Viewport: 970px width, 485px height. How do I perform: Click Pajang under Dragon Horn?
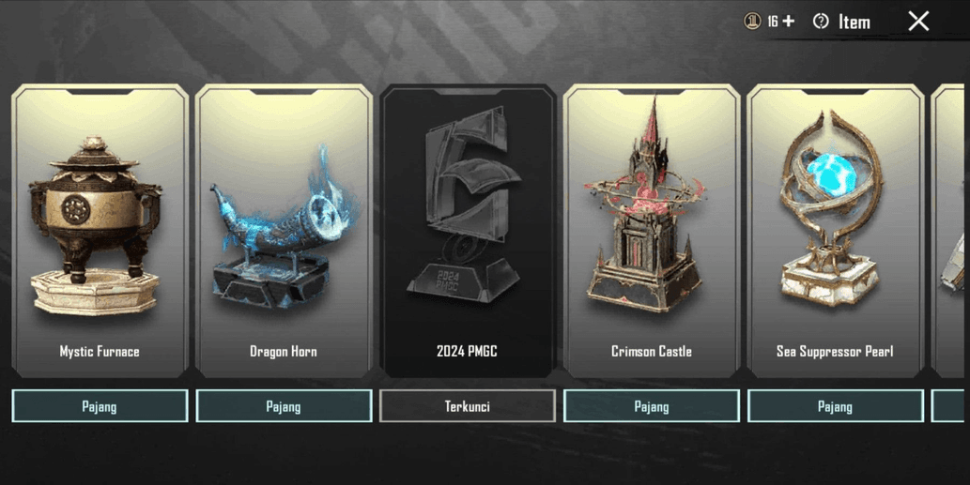284,406
